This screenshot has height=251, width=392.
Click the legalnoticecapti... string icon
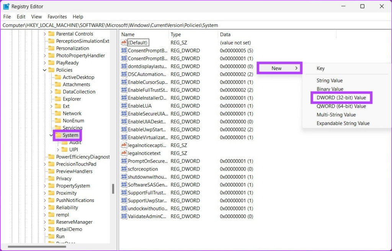click(124, 145)
